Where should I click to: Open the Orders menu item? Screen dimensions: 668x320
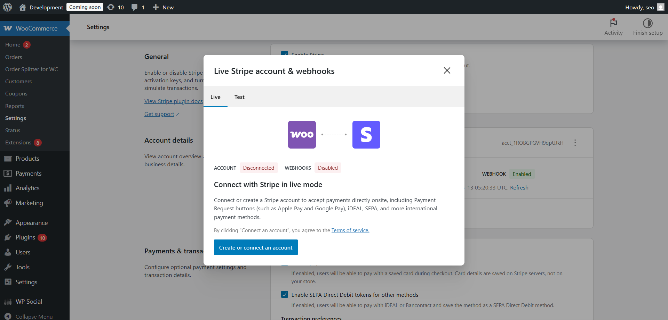coord(14,57)
